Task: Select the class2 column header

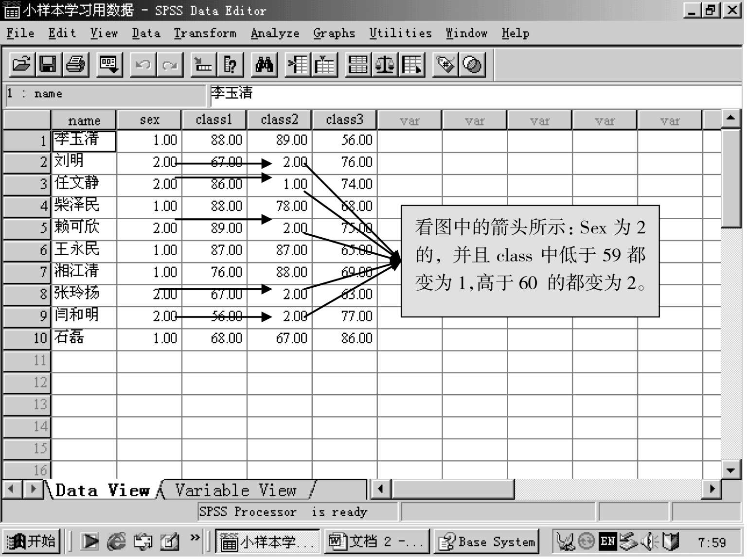Action: tap(279, 120)
